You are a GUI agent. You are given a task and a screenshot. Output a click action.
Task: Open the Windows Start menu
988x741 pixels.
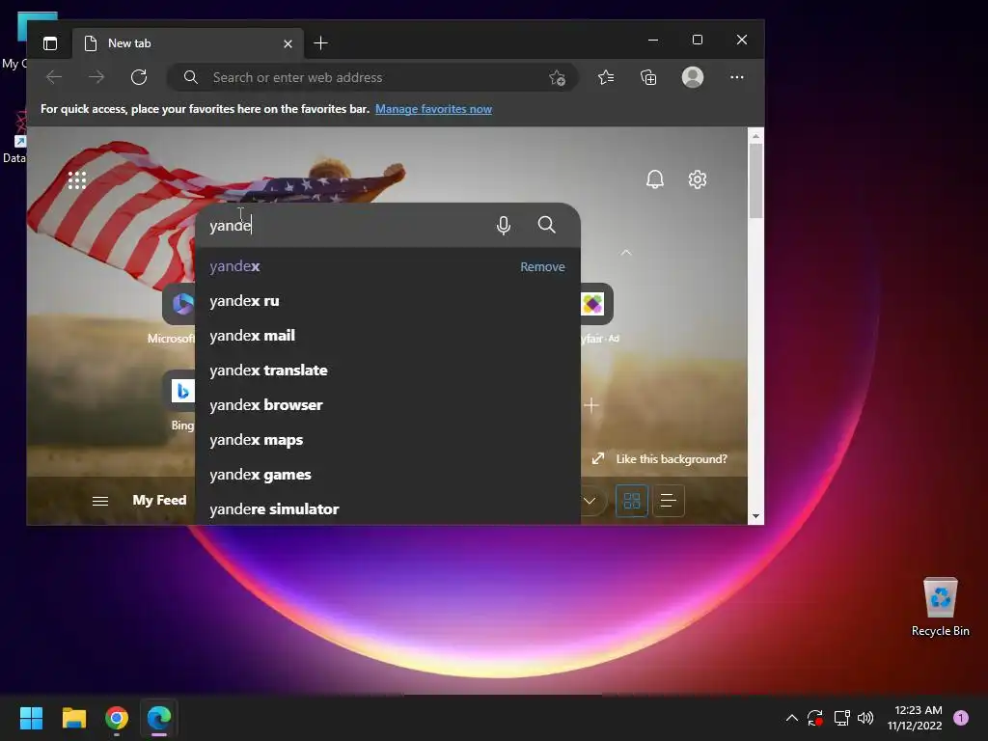[31, 718]
